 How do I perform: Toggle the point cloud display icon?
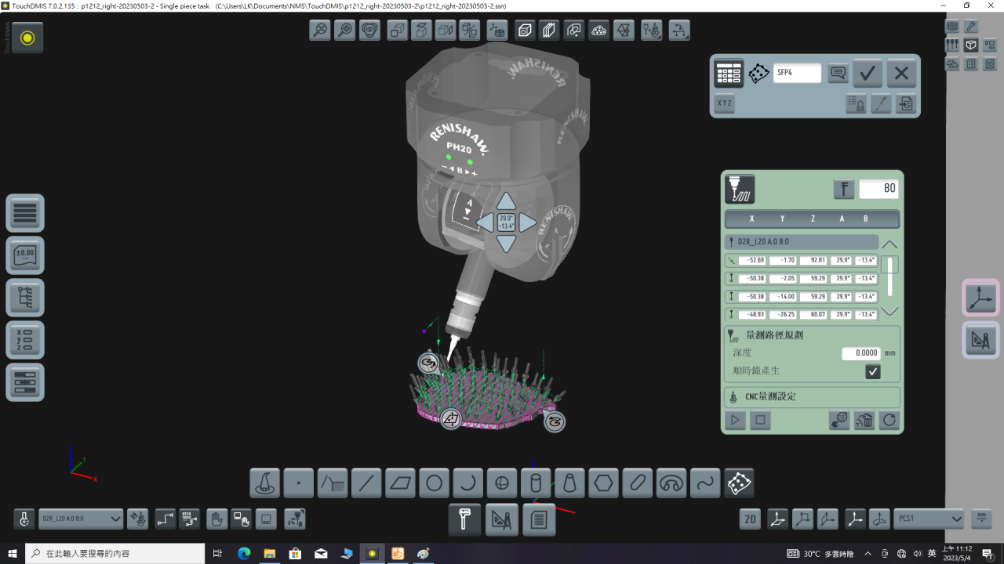click(598, 31)
